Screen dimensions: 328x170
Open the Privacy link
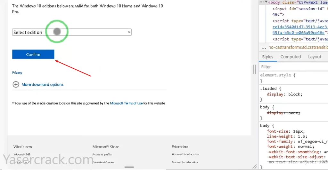pyautogui.click(x=17, y=73)
